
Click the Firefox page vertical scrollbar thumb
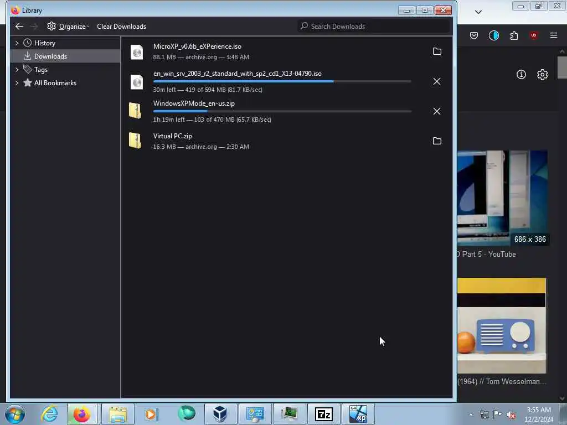562,67
